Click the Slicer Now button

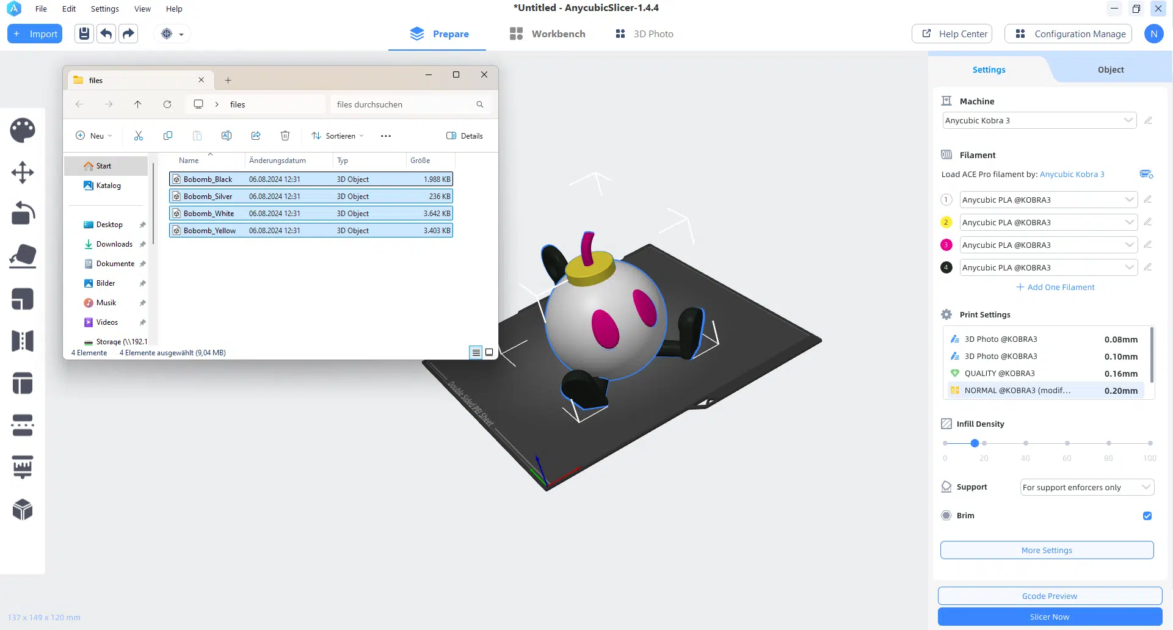(1050, 617)
